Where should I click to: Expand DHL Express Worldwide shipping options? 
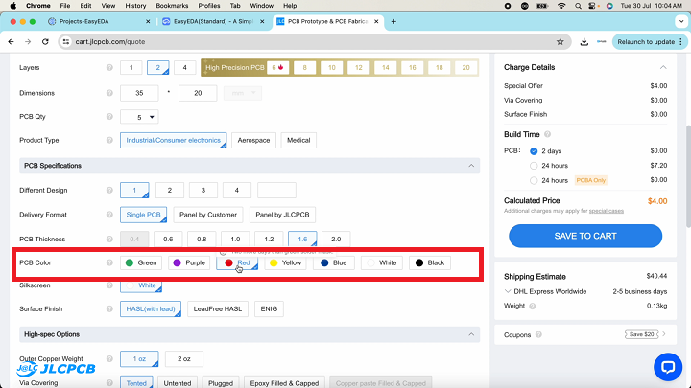pyautogui.click(x=508, y=291)
